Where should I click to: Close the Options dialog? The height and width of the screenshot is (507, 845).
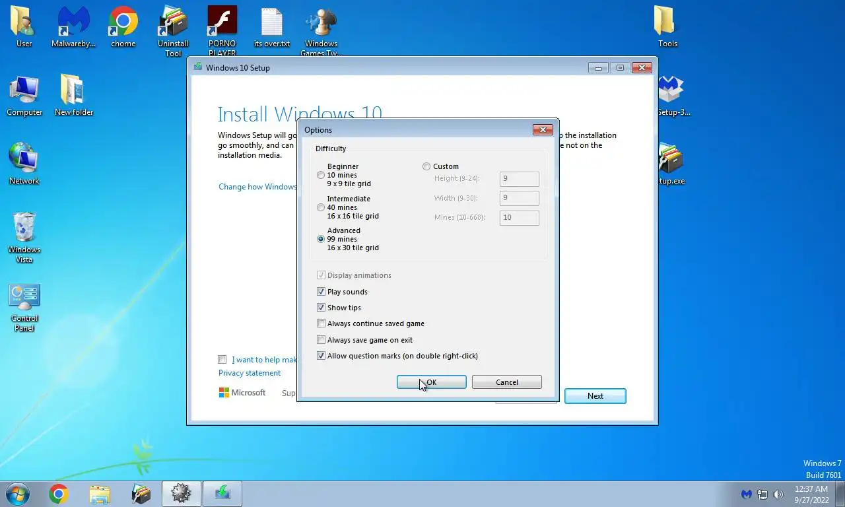pyautogui.click(x=543, y=129)
